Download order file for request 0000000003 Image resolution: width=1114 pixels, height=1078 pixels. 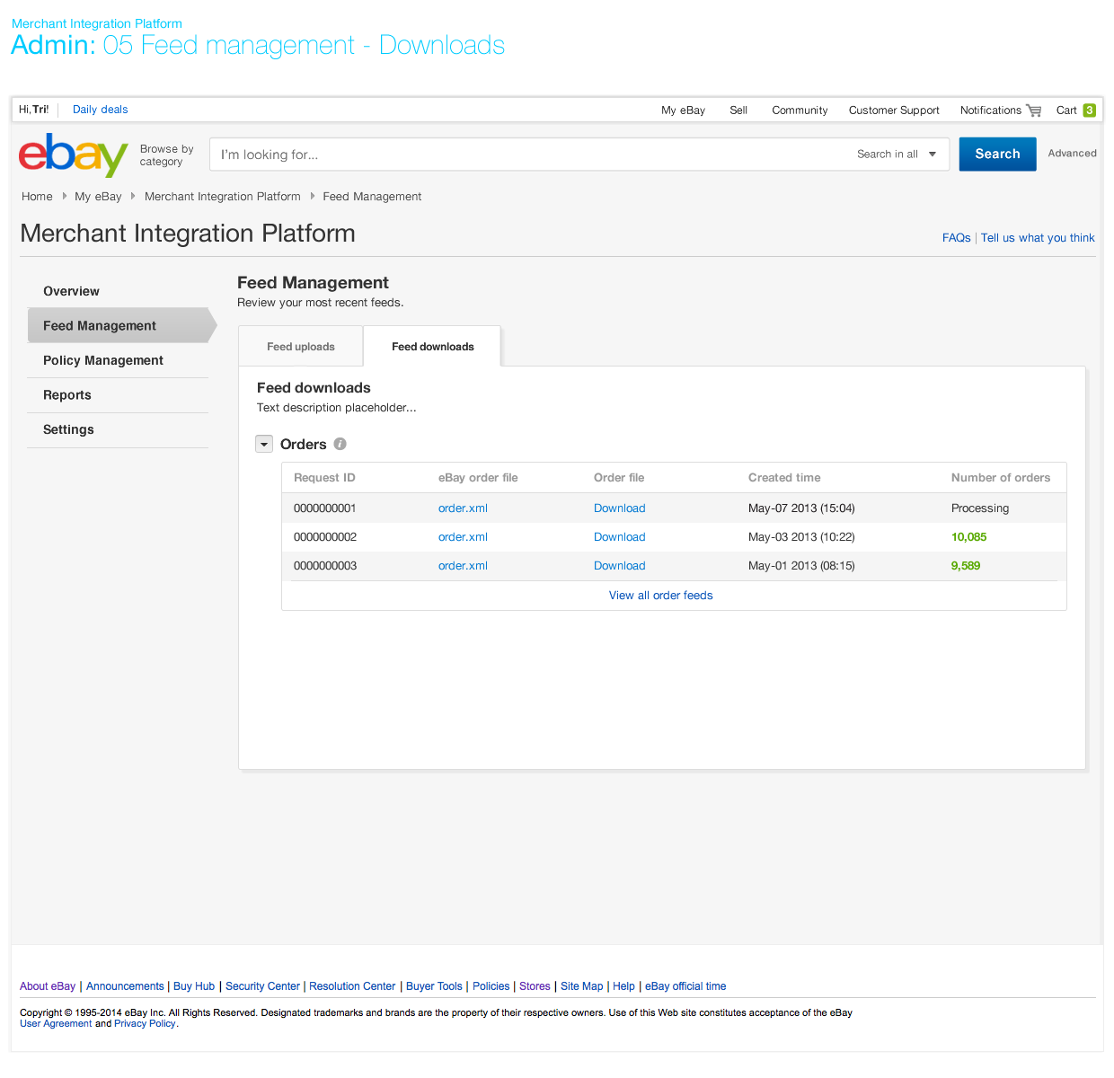[x=619, y=566]
